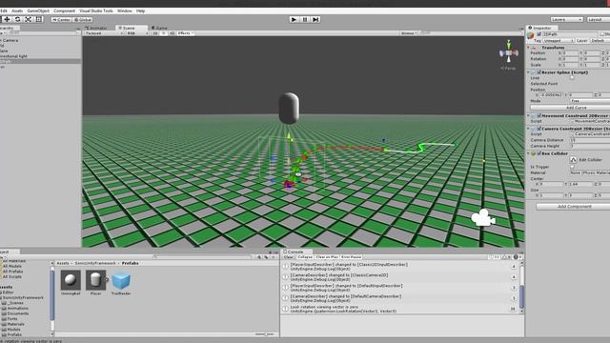Open the RGB render mode dropdown
The image size is (610, 343).
click(x=137, y=33)
